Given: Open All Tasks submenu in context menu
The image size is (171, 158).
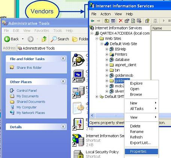Looking at the screenshot, I should point(141,109).
